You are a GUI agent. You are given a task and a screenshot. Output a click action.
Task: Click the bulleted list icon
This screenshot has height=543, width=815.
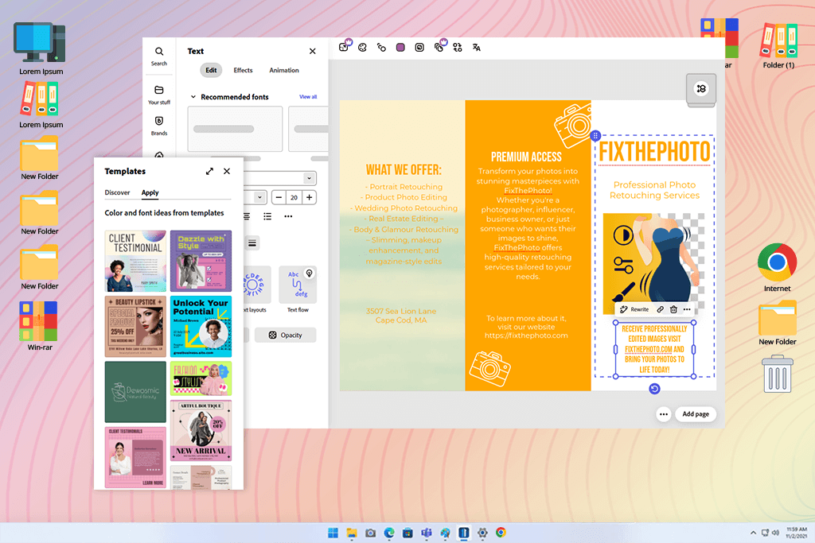click(x=267, y=216)
